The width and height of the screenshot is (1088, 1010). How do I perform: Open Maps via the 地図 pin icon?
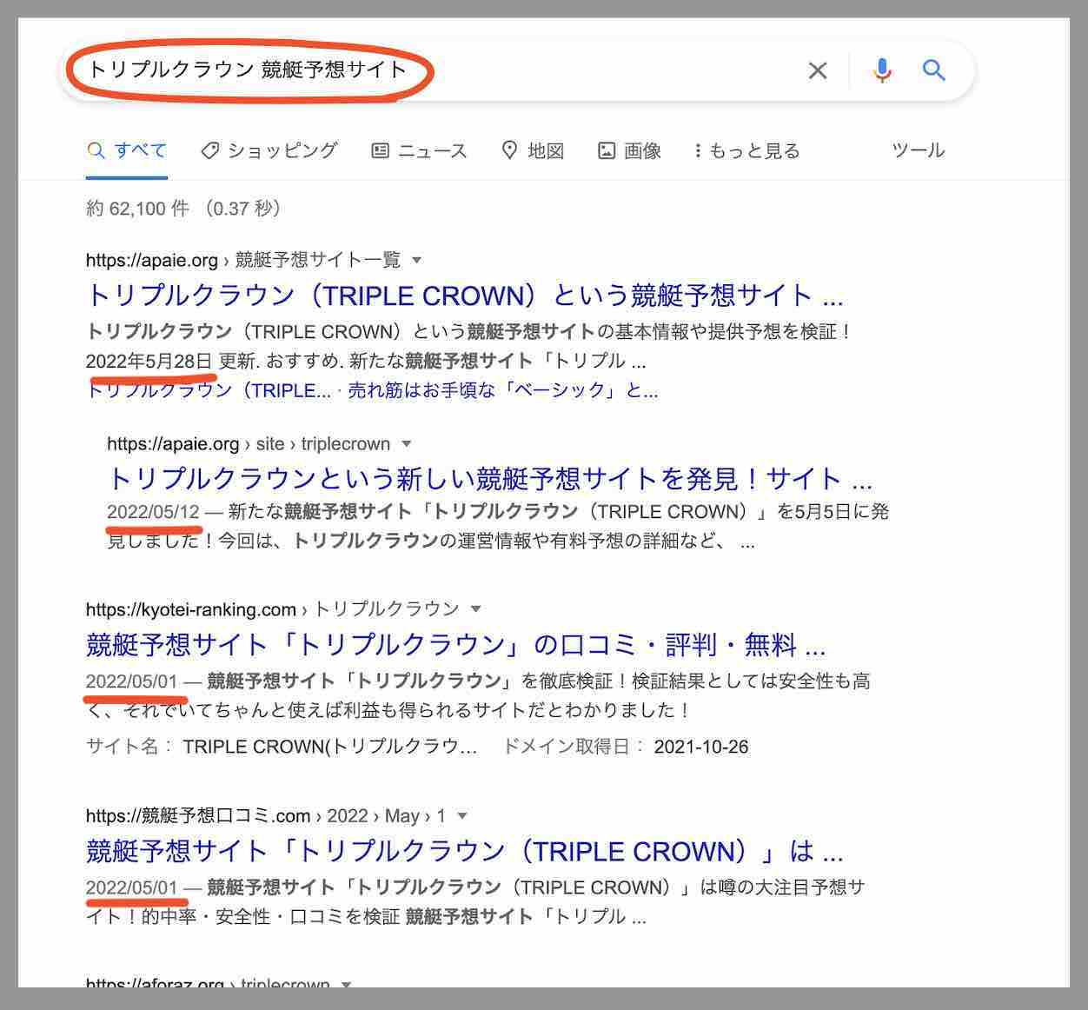(x=510, y=150)
